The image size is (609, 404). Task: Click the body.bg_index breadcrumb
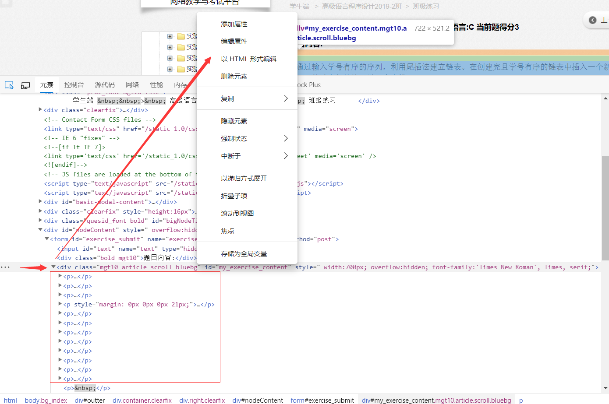tap(46, 400)
